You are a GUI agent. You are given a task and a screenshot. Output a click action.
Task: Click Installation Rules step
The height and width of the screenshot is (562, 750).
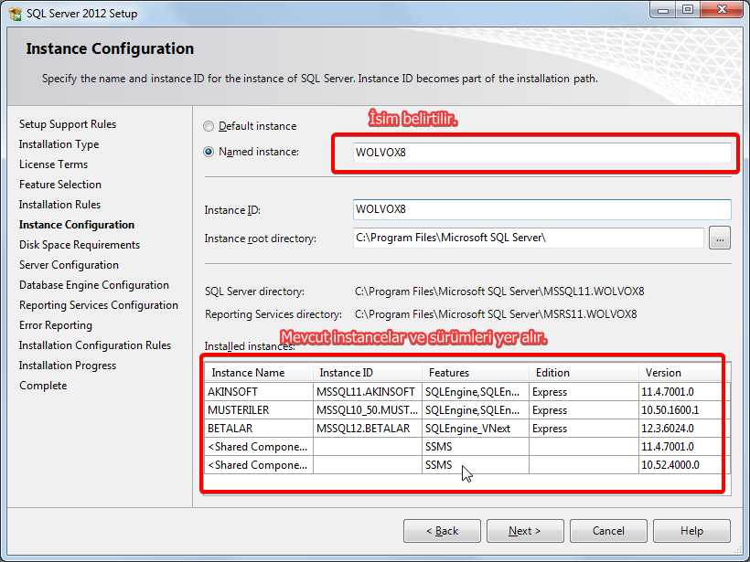(x=59, y=205)
